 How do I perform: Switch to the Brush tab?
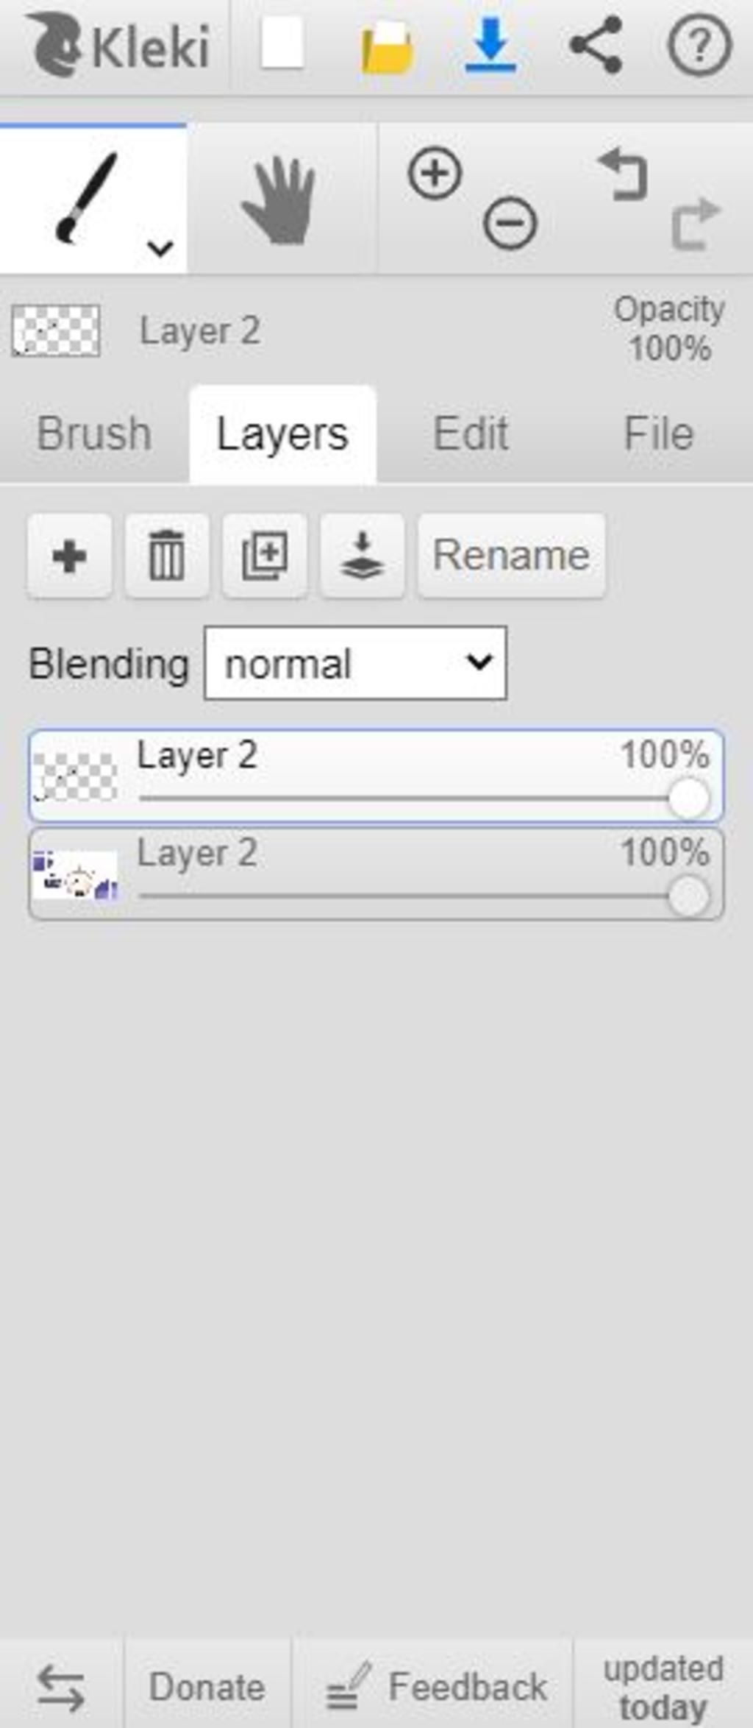94,433
